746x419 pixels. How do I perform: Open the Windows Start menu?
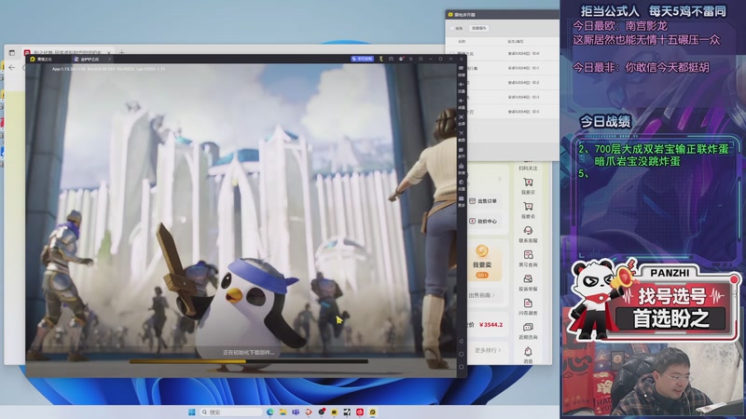point(192,412)
